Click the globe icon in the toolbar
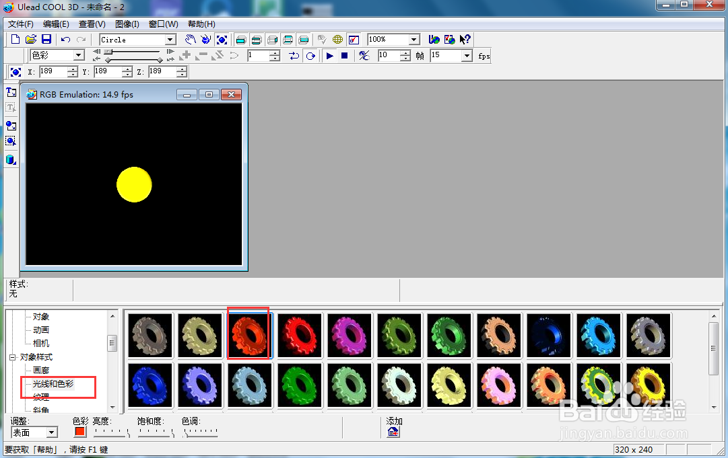728x458 pixels. tap(337, 40)
